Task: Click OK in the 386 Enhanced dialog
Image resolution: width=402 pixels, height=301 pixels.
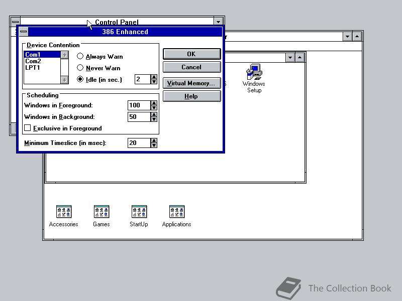Action: click(x=192, y=54)
